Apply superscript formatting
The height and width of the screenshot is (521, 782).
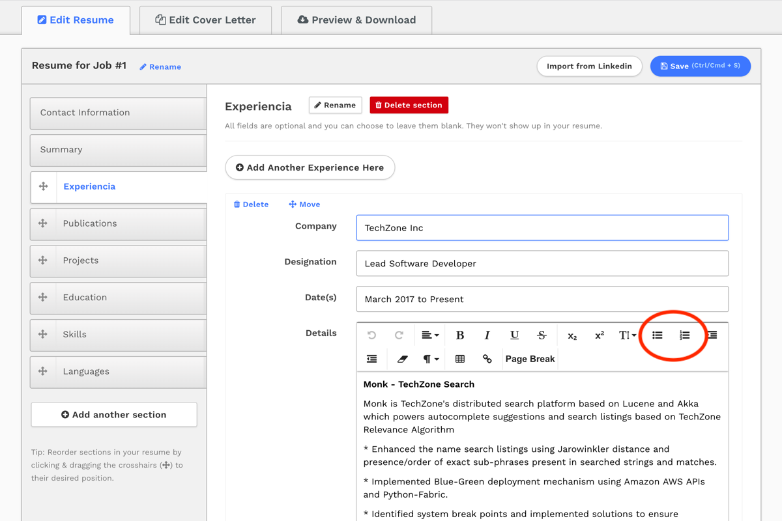pos(599,335)
